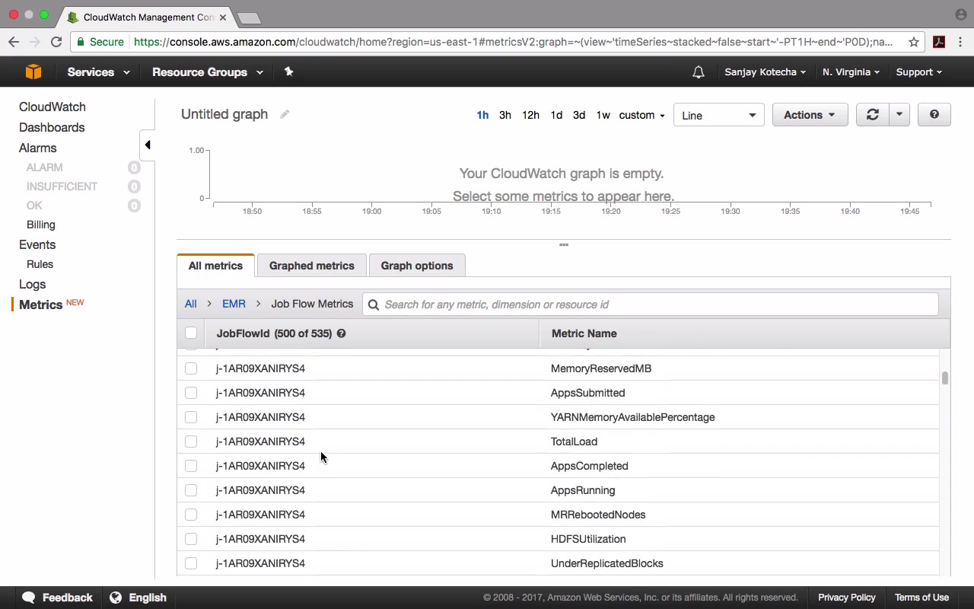This screenshot has height=609, width=974.
Task: Enable the AppsCompleted metric checkbox
Action: 191,466
